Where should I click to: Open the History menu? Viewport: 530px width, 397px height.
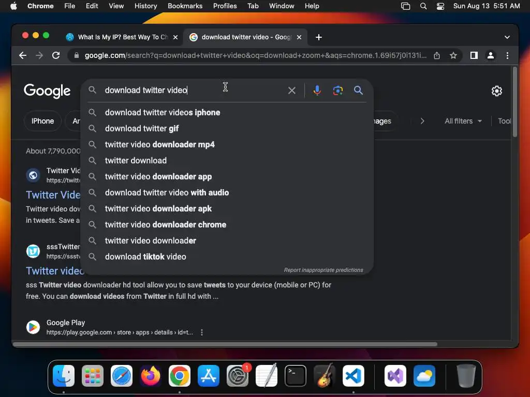[x=145, y=6]
